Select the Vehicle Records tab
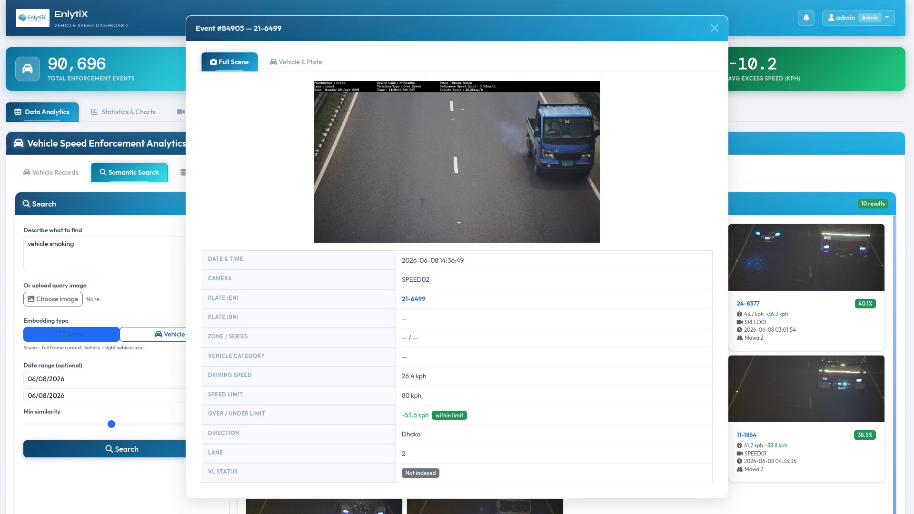Image resolution: width=914 pixels, height=514 pixels. pyautogui.click(x=51, y=172)
